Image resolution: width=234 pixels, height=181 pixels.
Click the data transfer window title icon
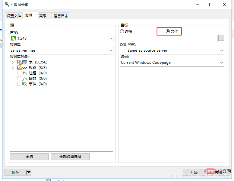(x=7, y=5)
